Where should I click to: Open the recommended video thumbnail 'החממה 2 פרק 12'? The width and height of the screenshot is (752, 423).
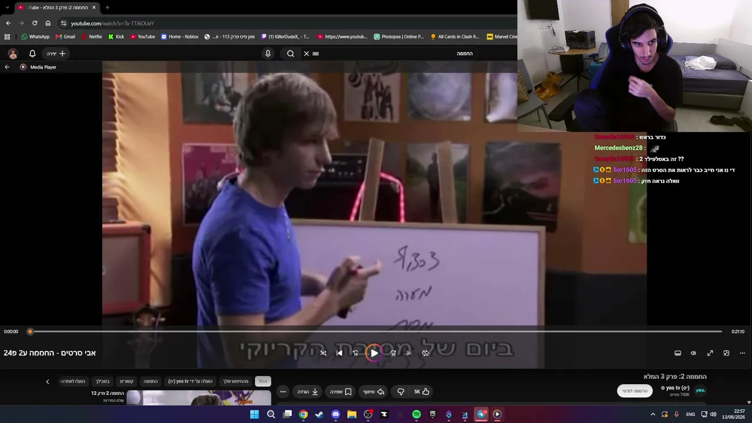200,398
